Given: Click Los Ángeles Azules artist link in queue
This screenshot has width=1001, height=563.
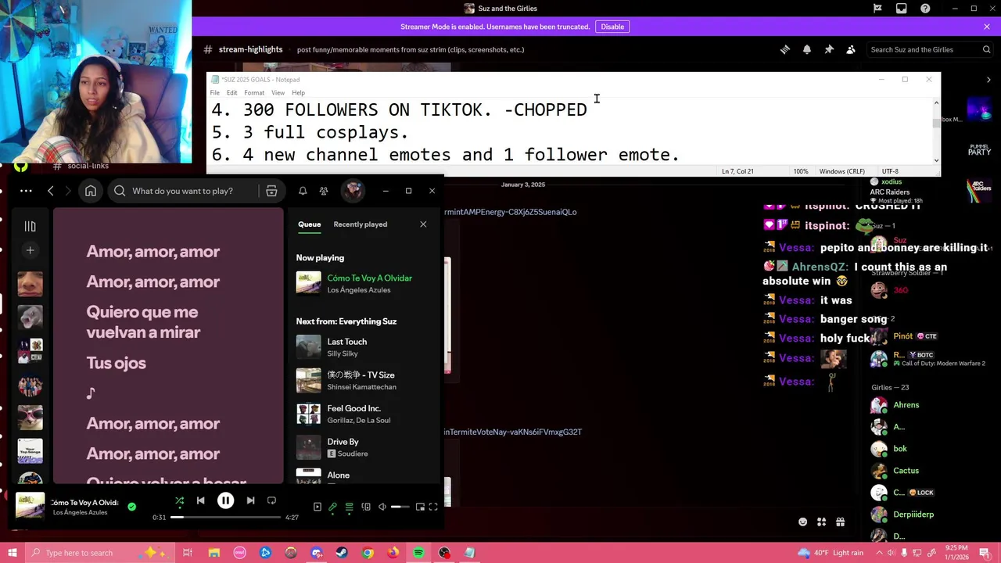Looking at the screenshot, I should point(359,290).
